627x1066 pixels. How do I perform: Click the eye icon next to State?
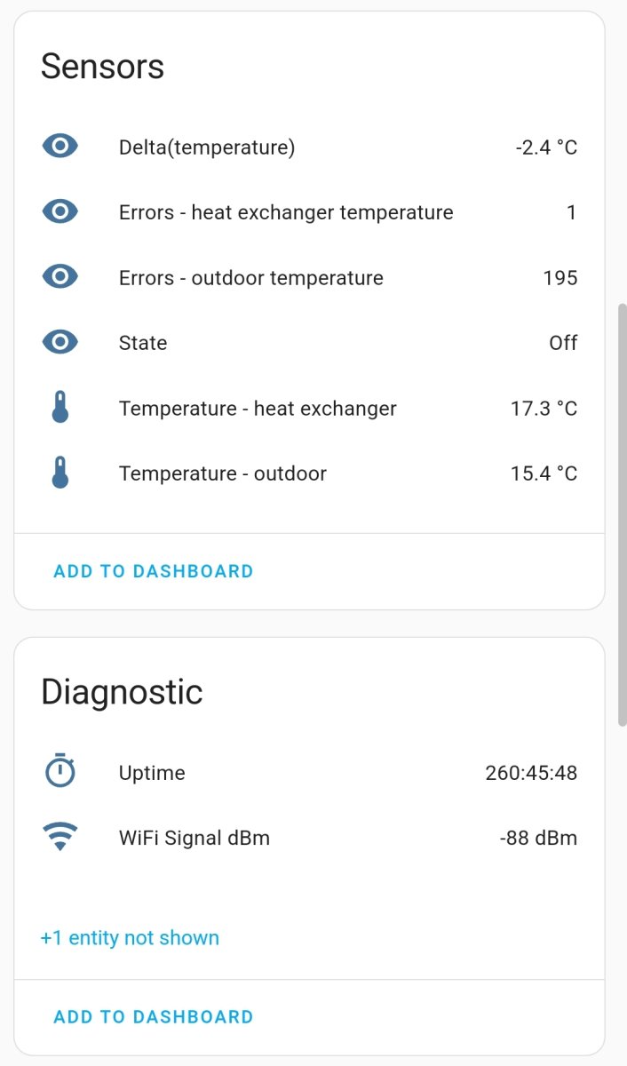point(60,342)
